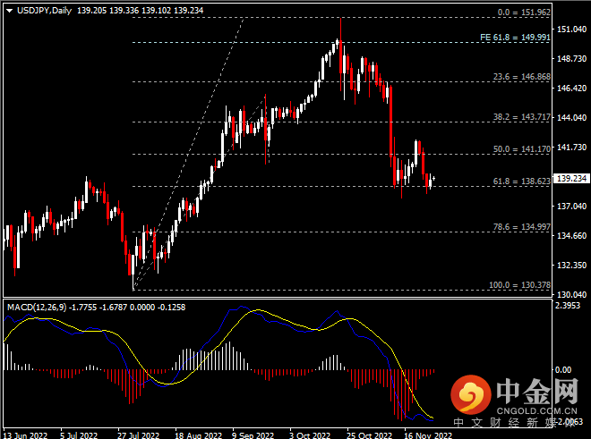Click the 中金网 circular logo icon
Screen dimensions: 591x439
(470, 393)
